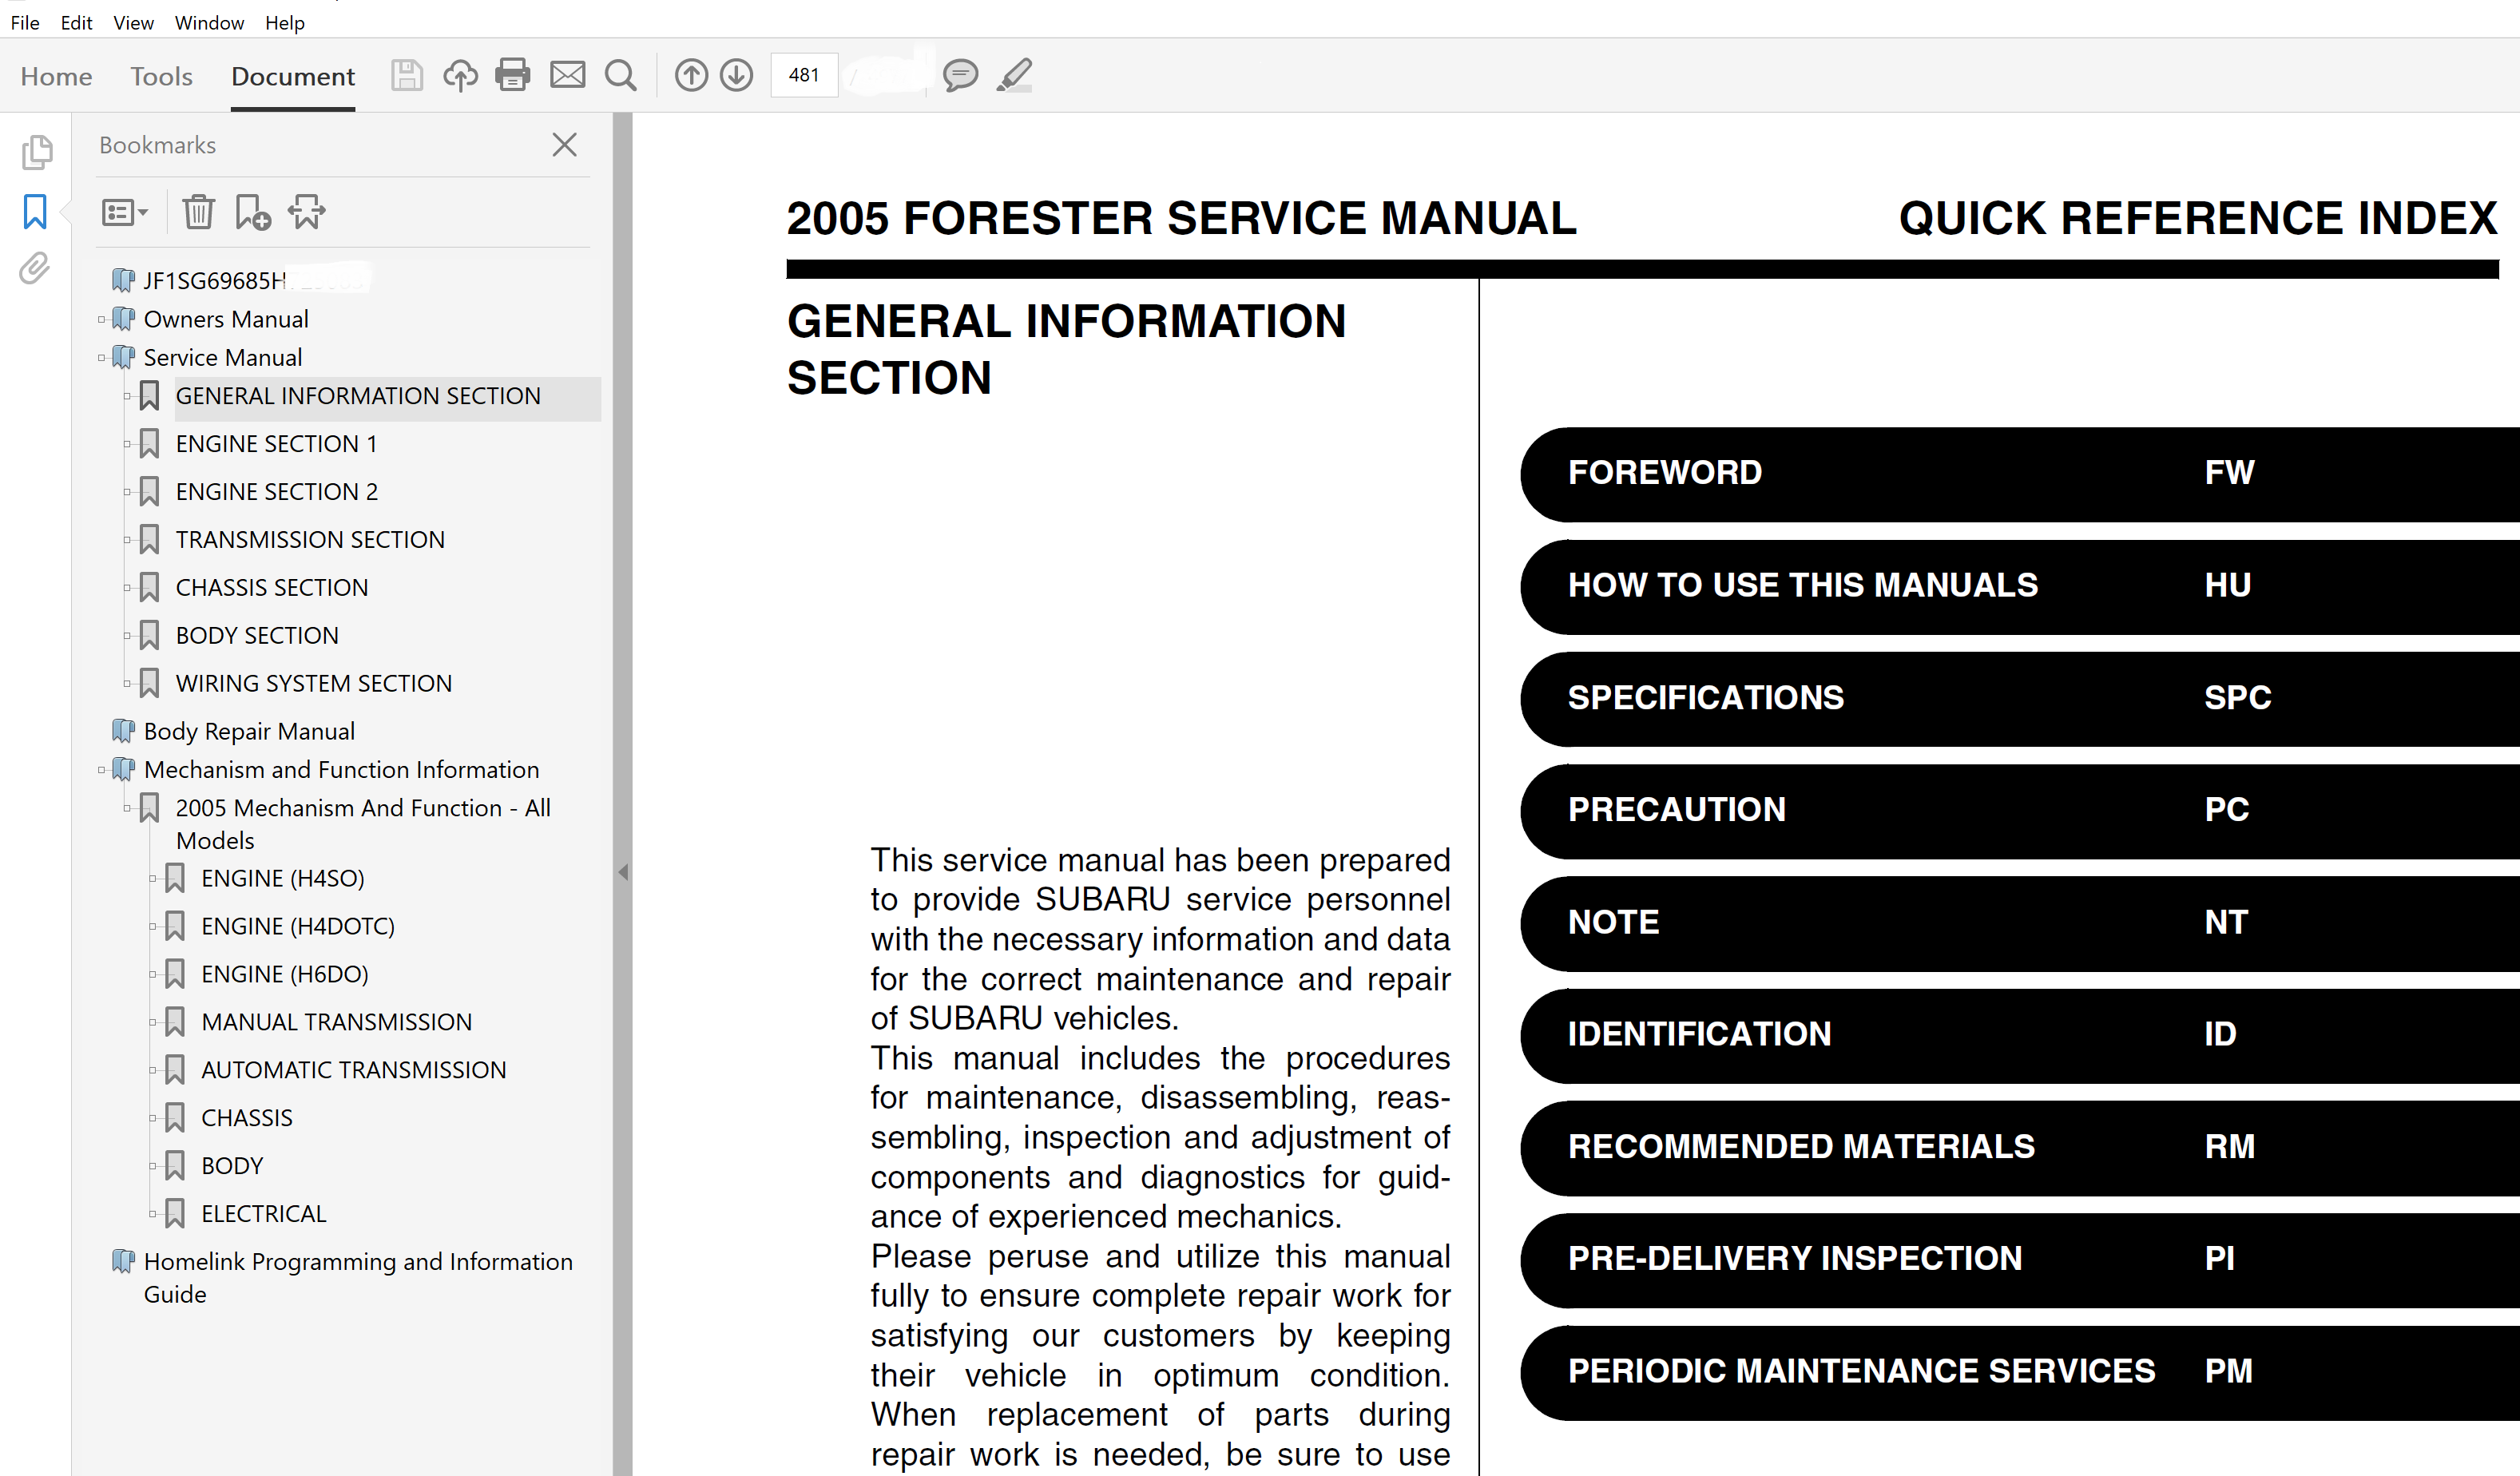Select TRANSMISSION SECTION bookmark
This screenshot has height=1476, width=2520.
[310, 540]
